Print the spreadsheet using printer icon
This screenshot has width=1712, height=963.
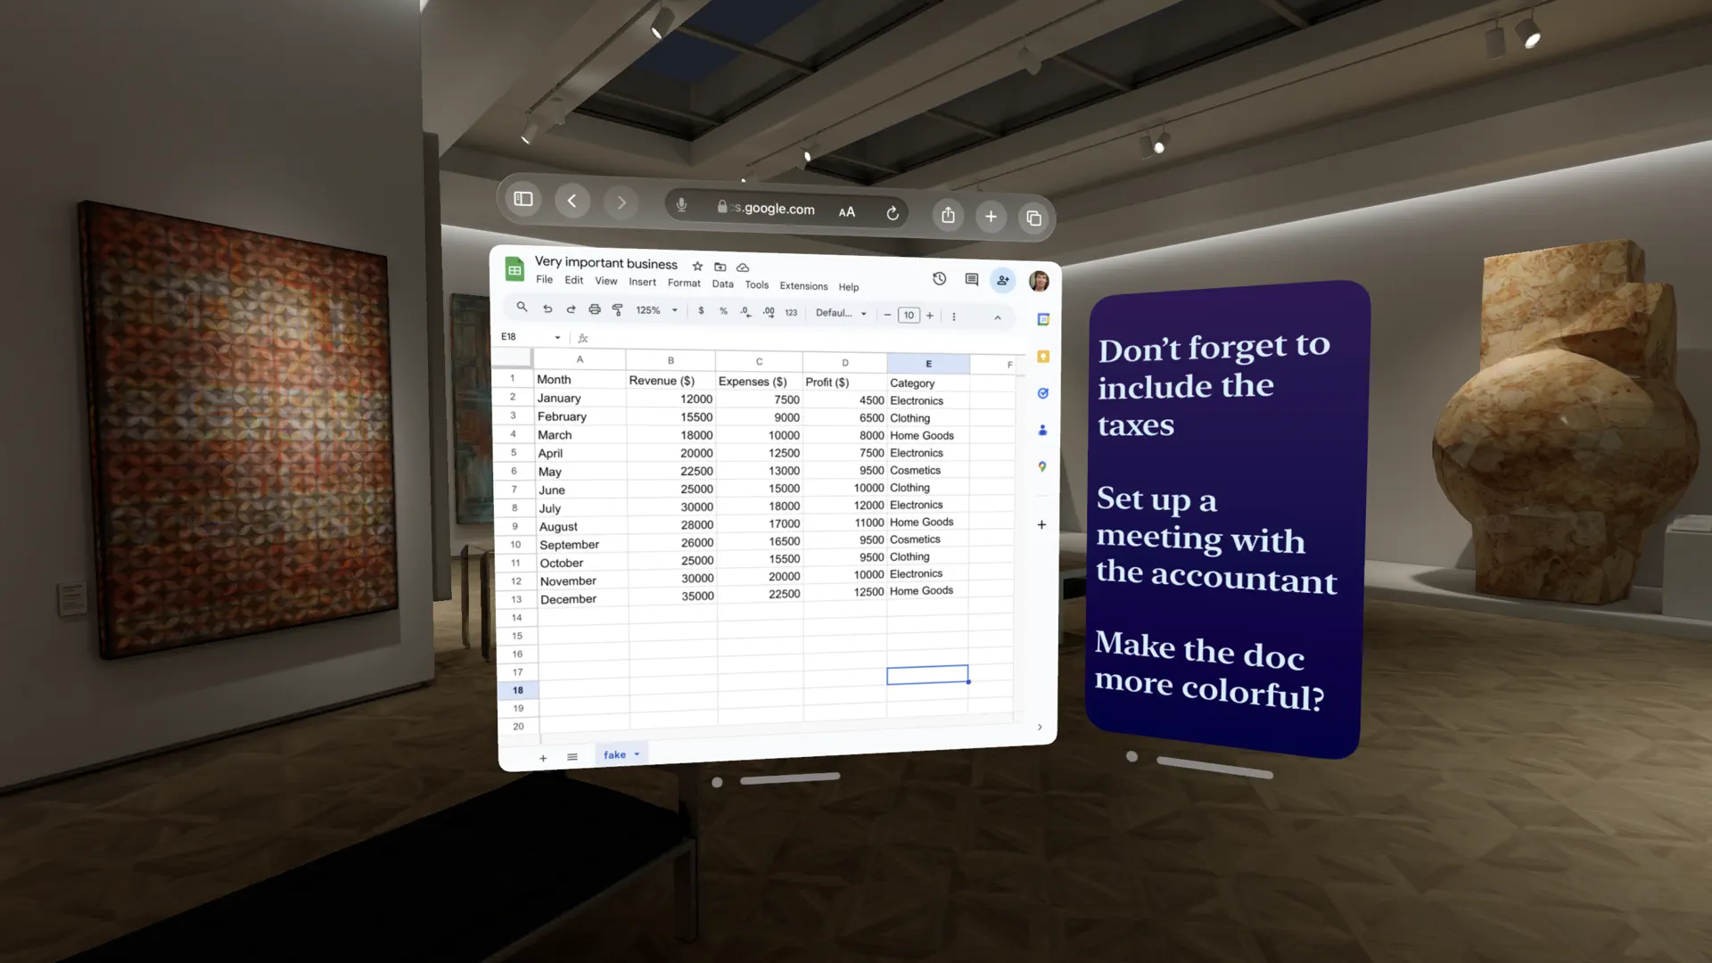coord(594,309)
